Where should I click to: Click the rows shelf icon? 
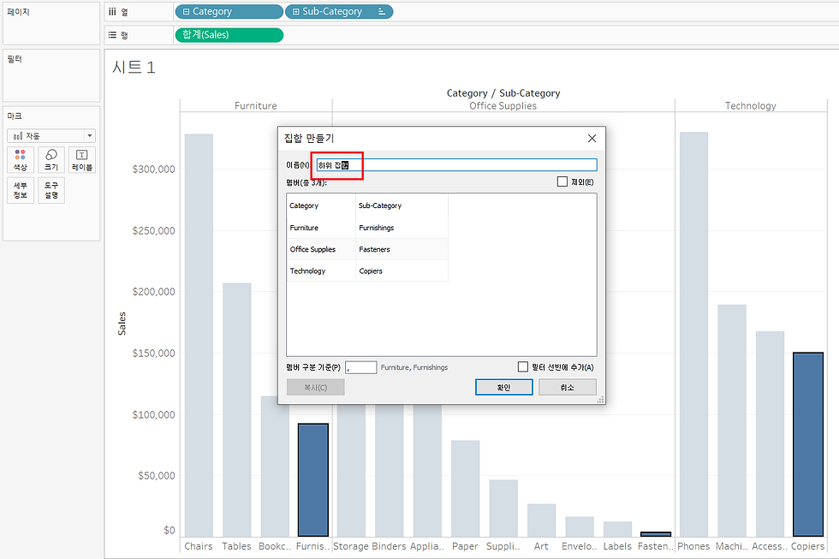pos(112,35)
